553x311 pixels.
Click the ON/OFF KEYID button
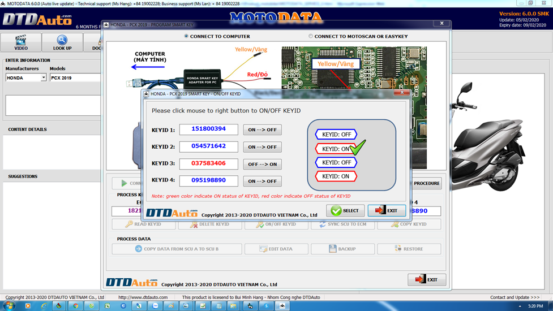276,224
